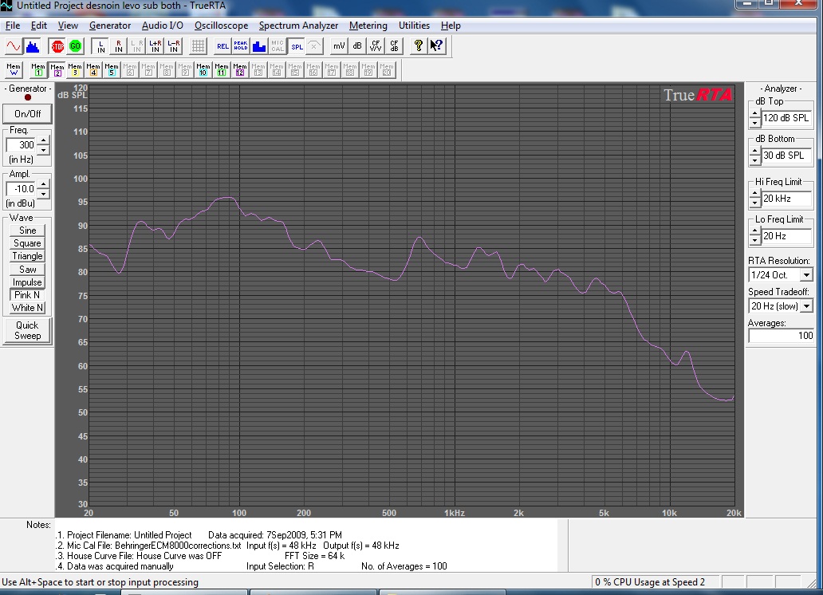
Task: Select the blue spectrum analyzer view icon
Action: [x=33, y=46]
